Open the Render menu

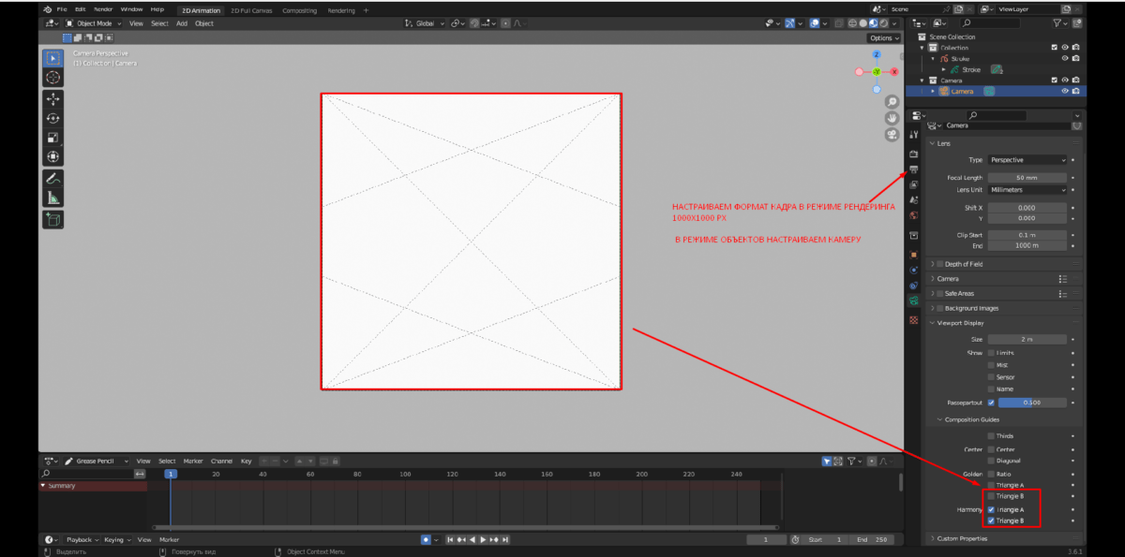point(103,9)
